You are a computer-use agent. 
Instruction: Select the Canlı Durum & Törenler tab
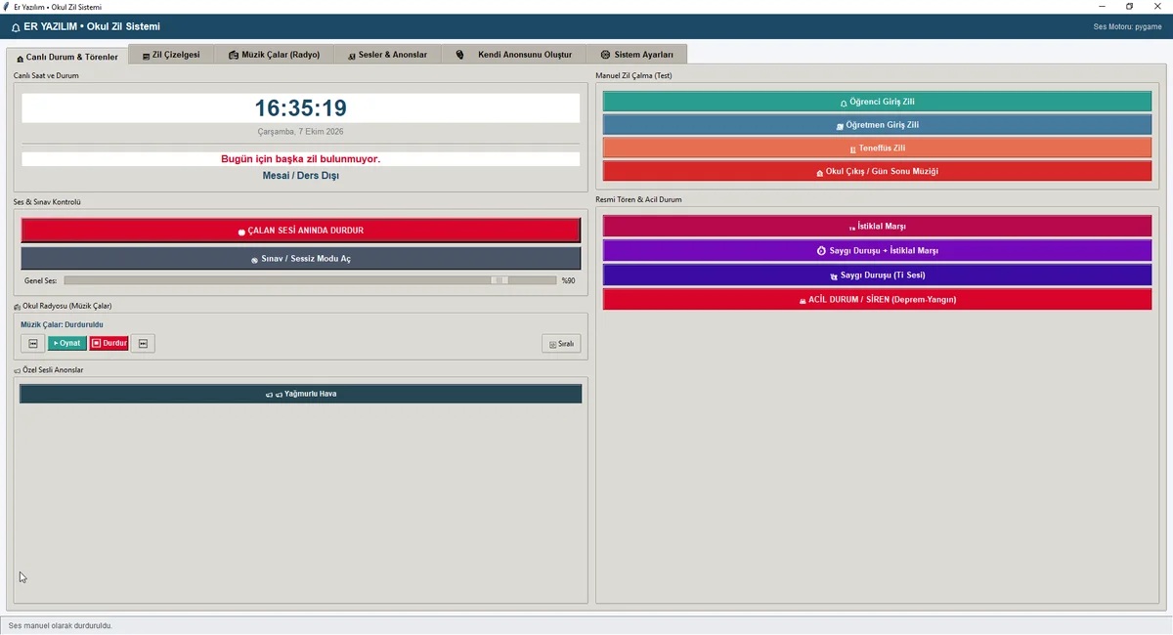pos(67,57)
